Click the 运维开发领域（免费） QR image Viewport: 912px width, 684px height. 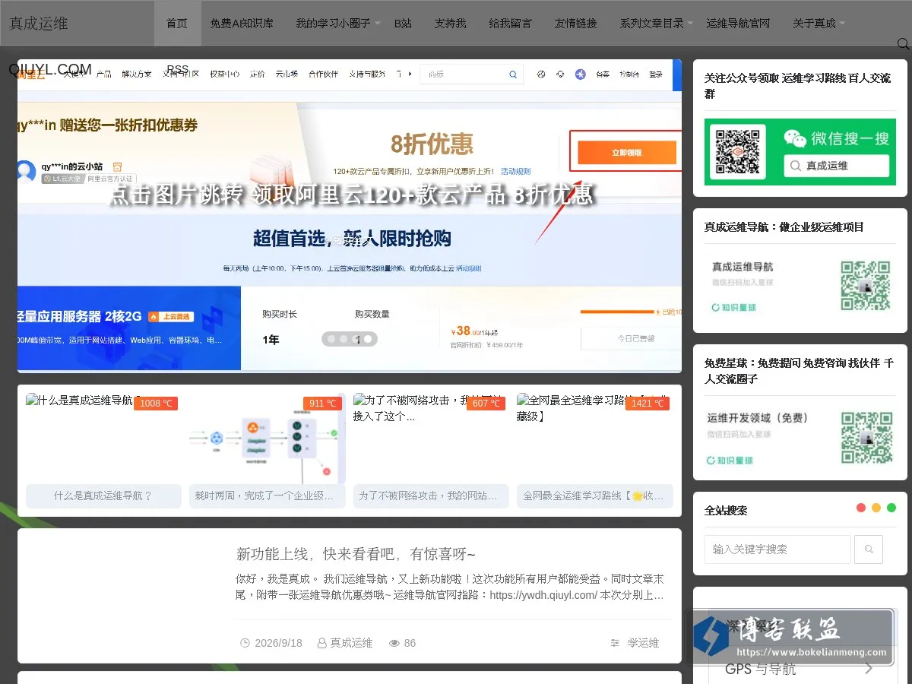point(800,439)
